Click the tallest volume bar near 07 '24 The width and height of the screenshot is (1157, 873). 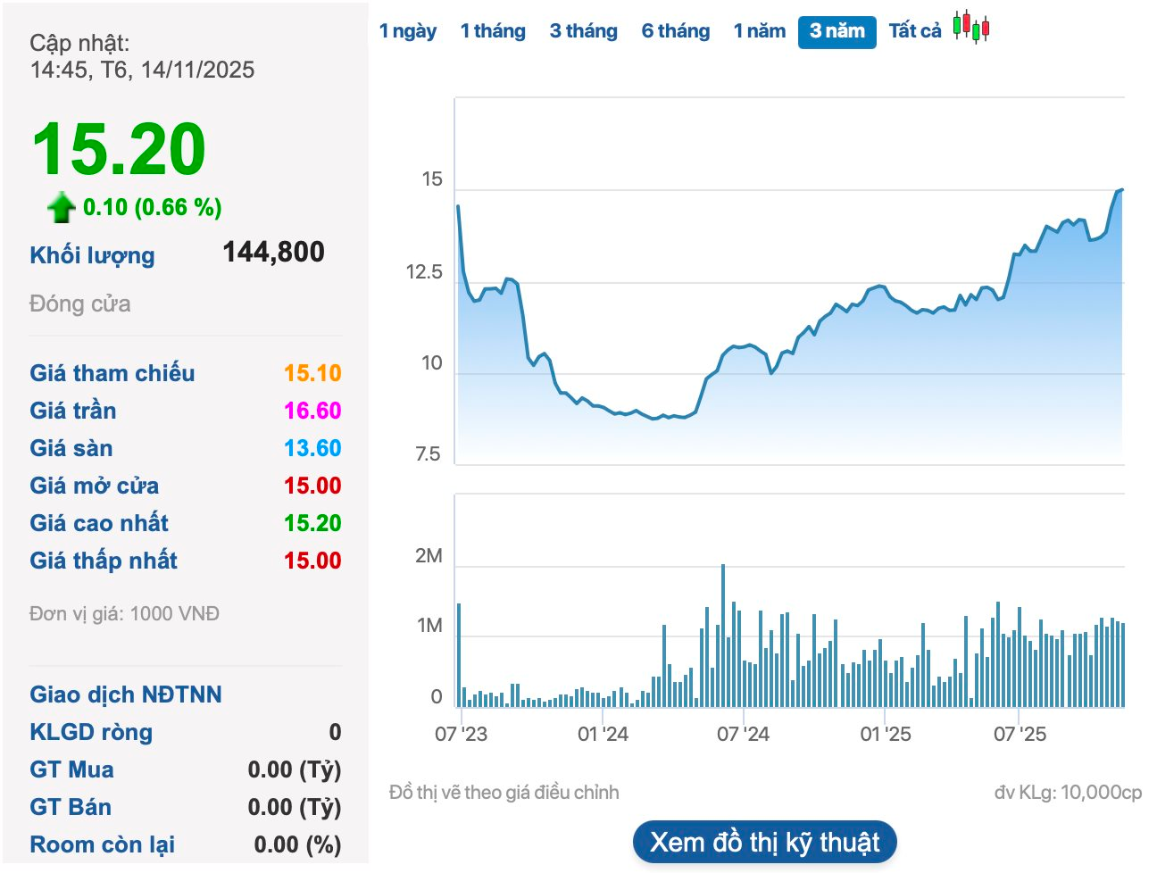(x=723, y=634)
